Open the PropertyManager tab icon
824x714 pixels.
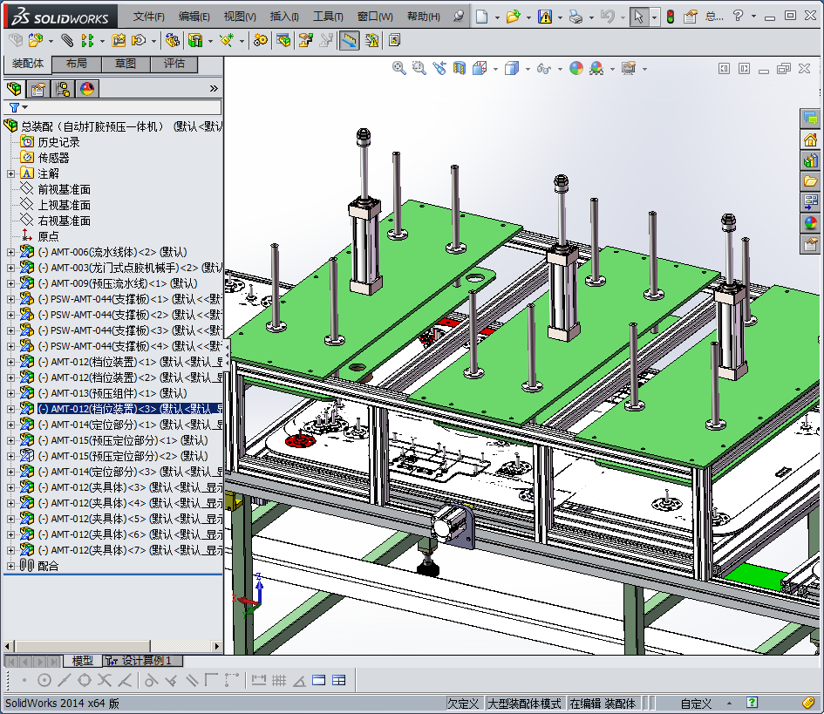(38, 88)
